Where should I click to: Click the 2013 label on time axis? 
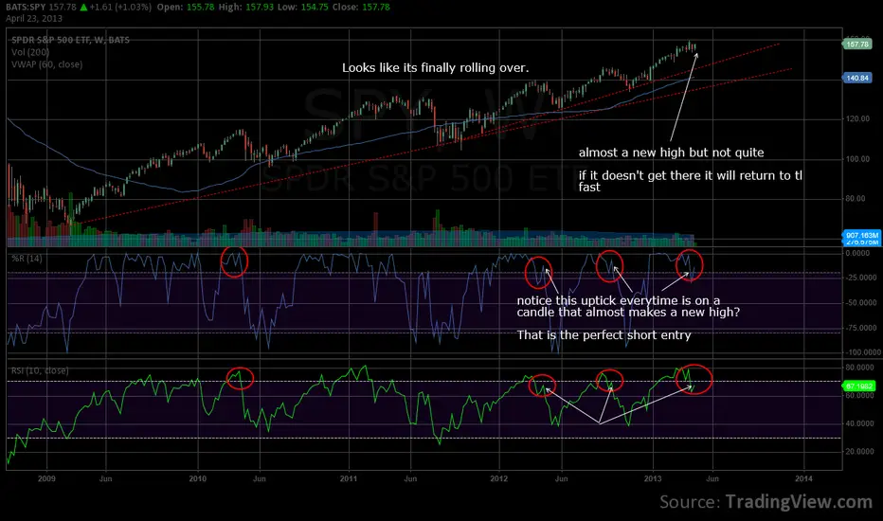click(x=653, y=478)
